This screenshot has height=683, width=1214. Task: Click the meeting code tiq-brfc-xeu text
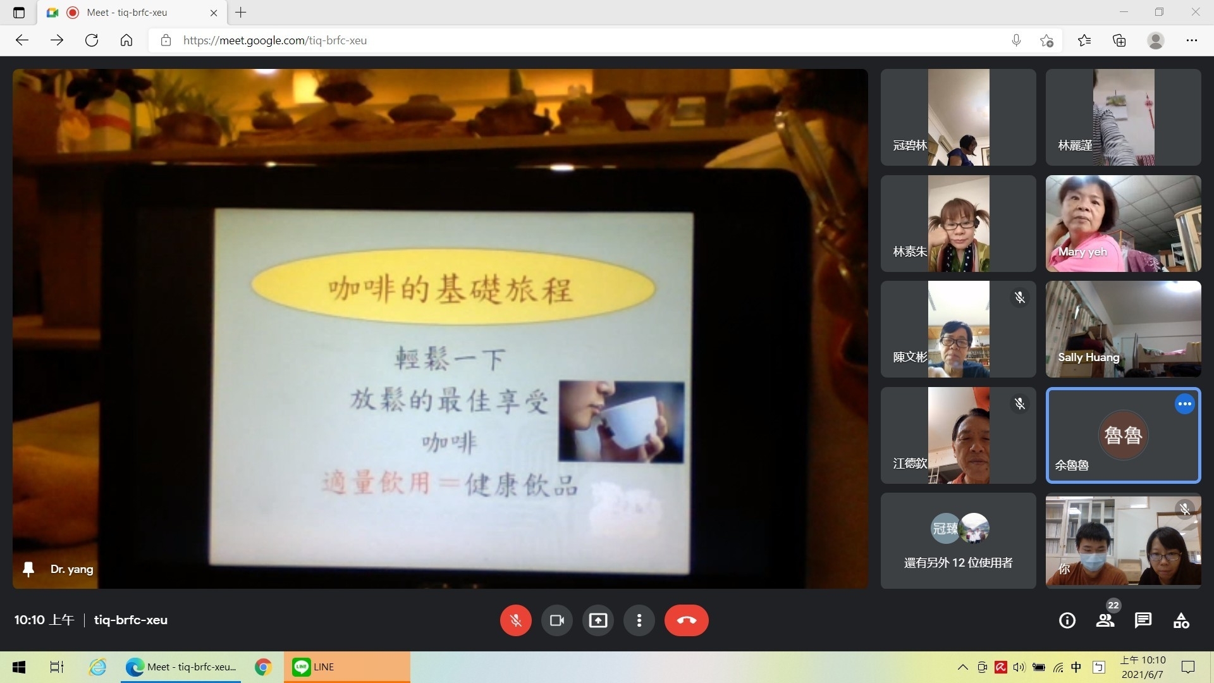click(131, 620)
